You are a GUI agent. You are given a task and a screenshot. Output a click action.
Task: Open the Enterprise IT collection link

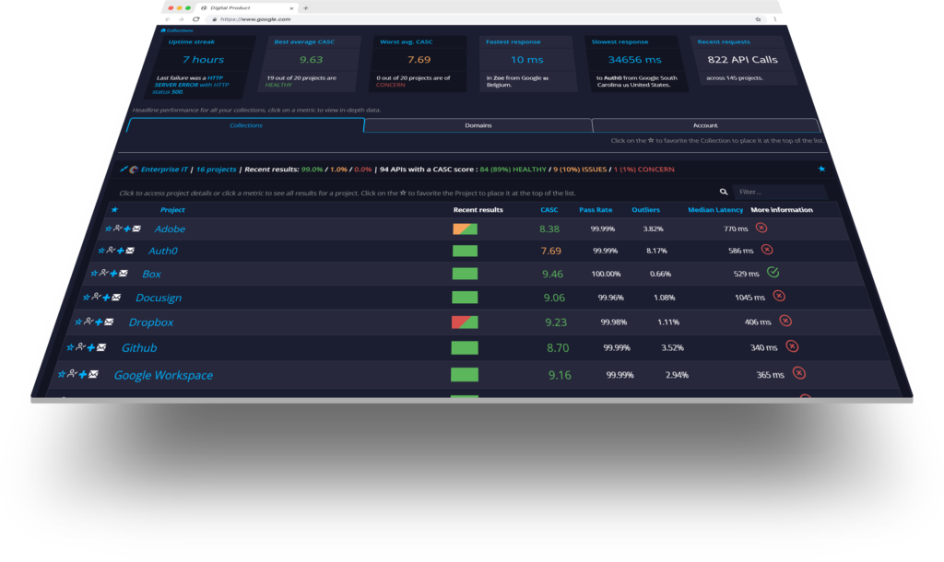click(x=164, y=170)
